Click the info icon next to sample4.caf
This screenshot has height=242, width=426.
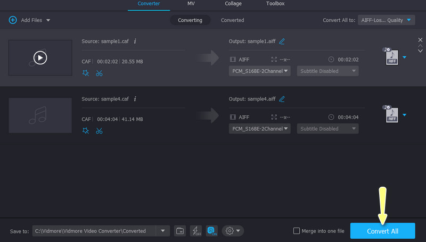coord(135,98)
